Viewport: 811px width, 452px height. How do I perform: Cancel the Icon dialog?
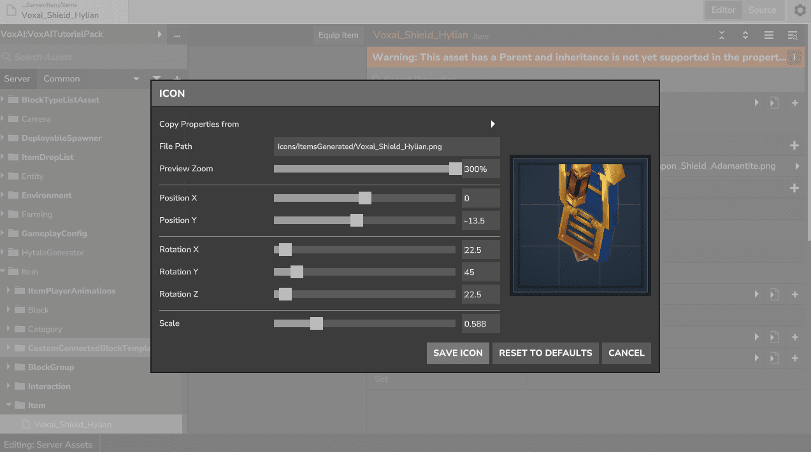626,353
